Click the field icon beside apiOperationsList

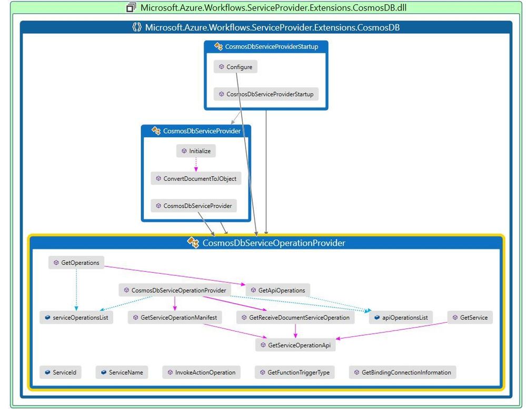tap(376, 317)
